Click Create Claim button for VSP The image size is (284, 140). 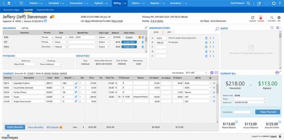pyautogui.click(x=129, y=42)
